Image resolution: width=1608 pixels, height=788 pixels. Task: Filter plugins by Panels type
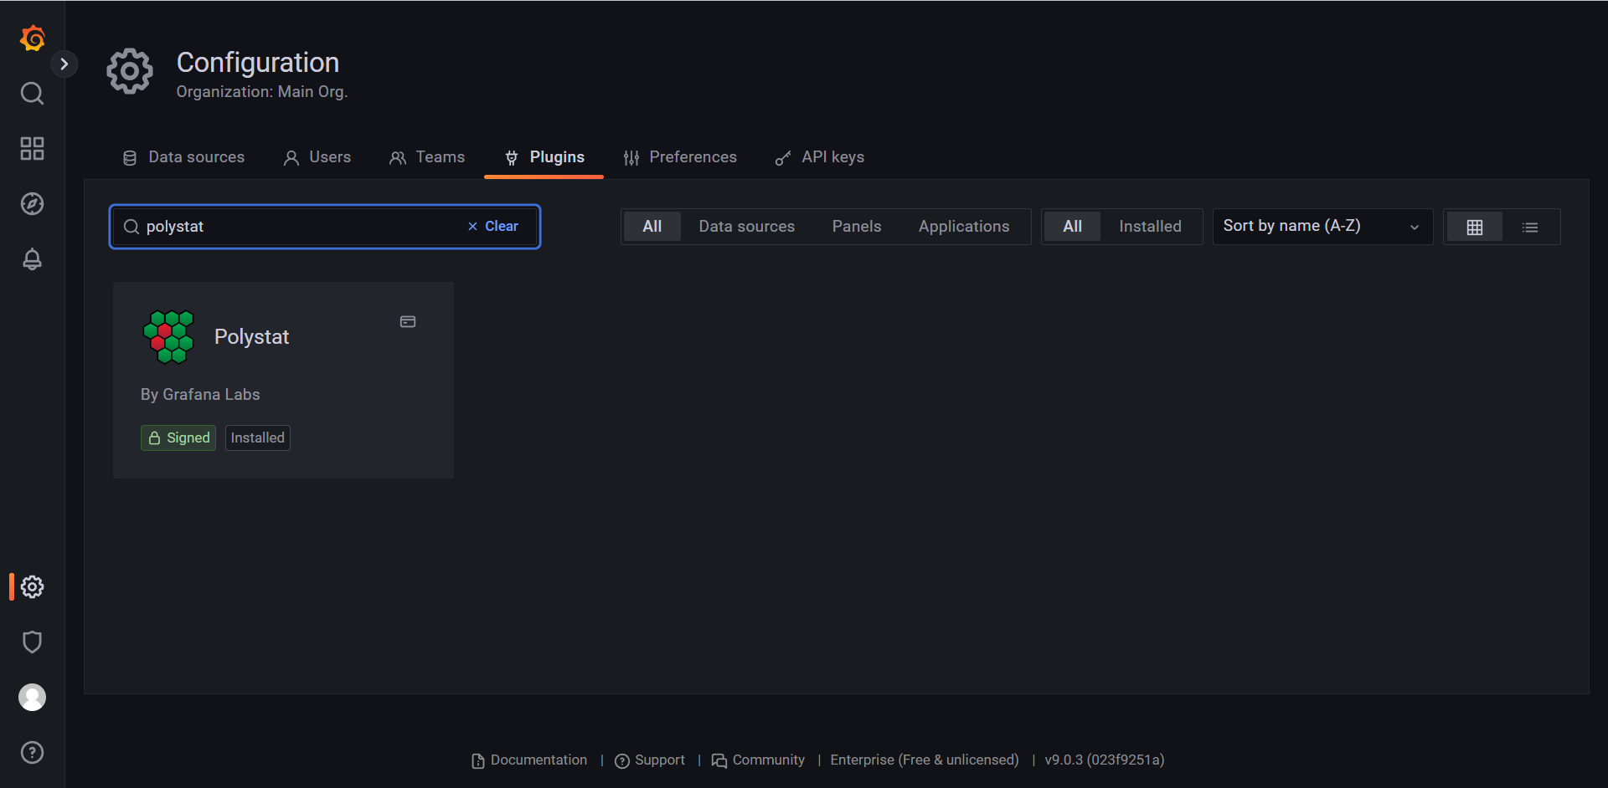[x=857, y=227]
